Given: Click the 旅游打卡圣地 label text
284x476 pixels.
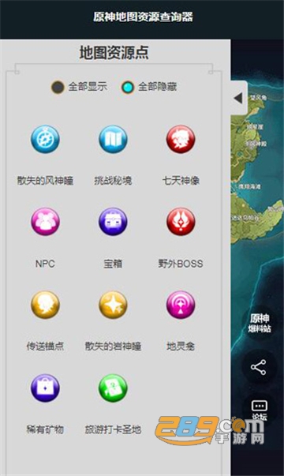Looking at the screenshot, I should [113, 429].
